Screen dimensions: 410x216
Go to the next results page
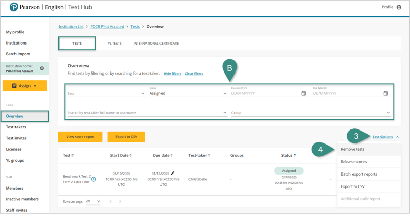(120, 201)
